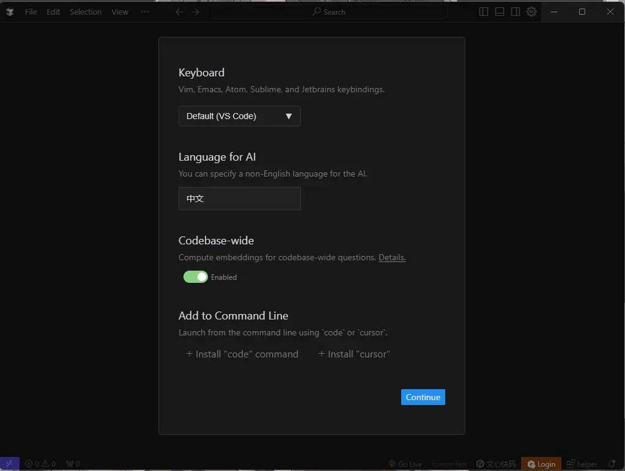Open the Details link
The width and height of the screenshot is (625, 471).
(392, 258)
